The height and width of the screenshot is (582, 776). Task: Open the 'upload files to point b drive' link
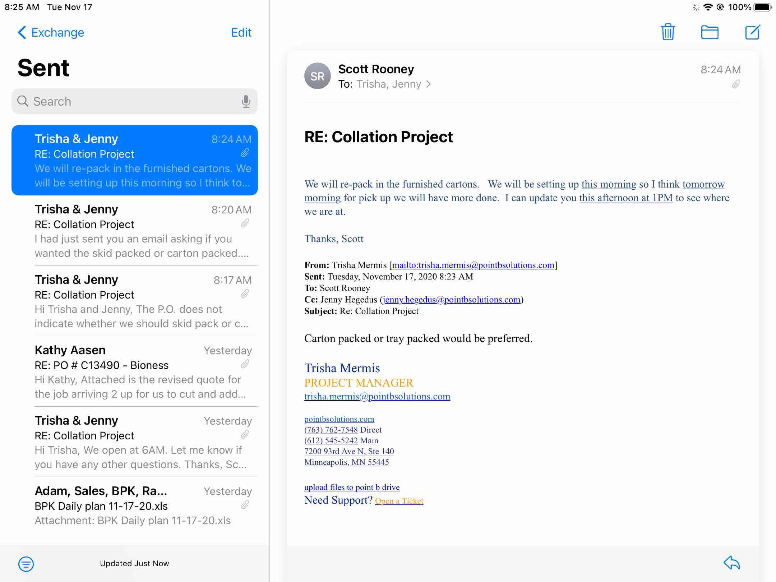pos(352,487)
